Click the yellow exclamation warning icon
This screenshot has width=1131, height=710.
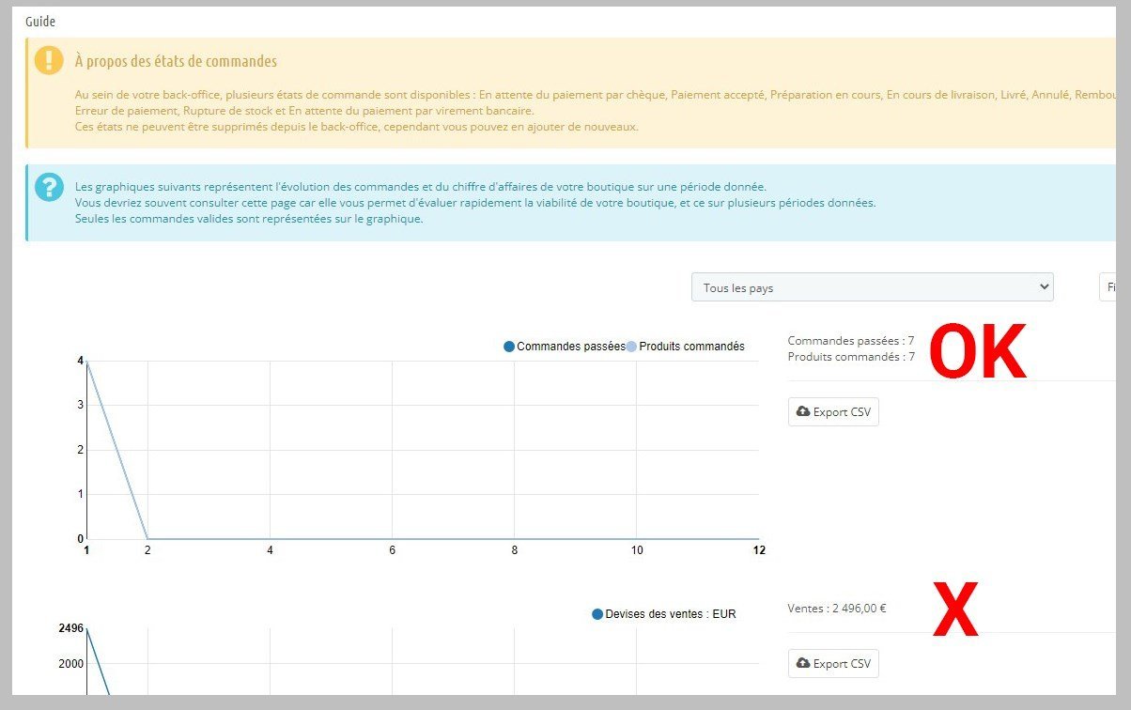tap(49, 61)
